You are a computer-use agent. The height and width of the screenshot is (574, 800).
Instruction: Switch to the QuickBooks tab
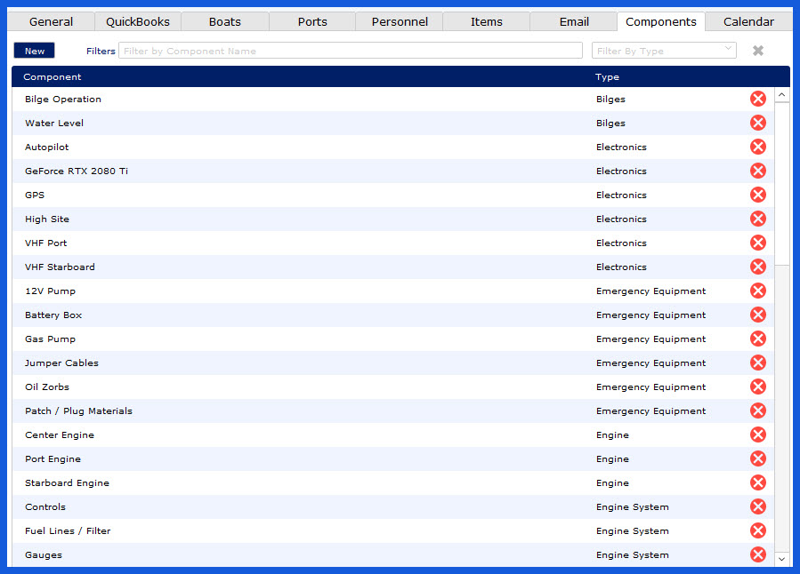[138, 21]
